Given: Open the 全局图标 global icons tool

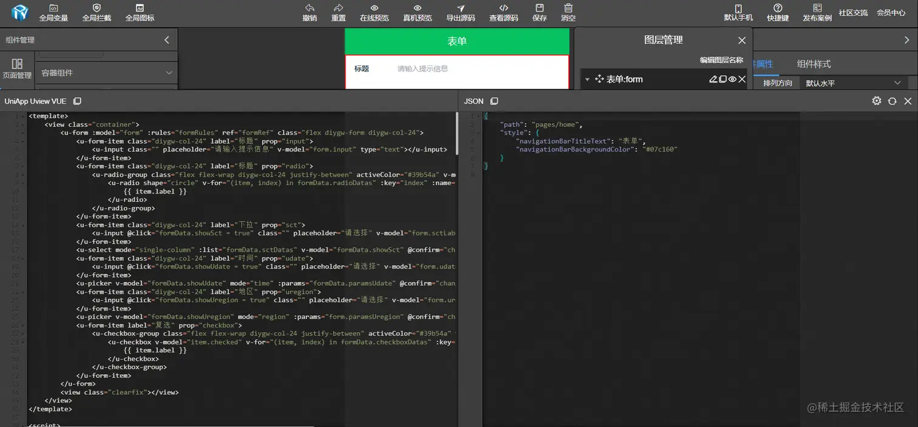Looking at the screenshot, I should point(140,13).
